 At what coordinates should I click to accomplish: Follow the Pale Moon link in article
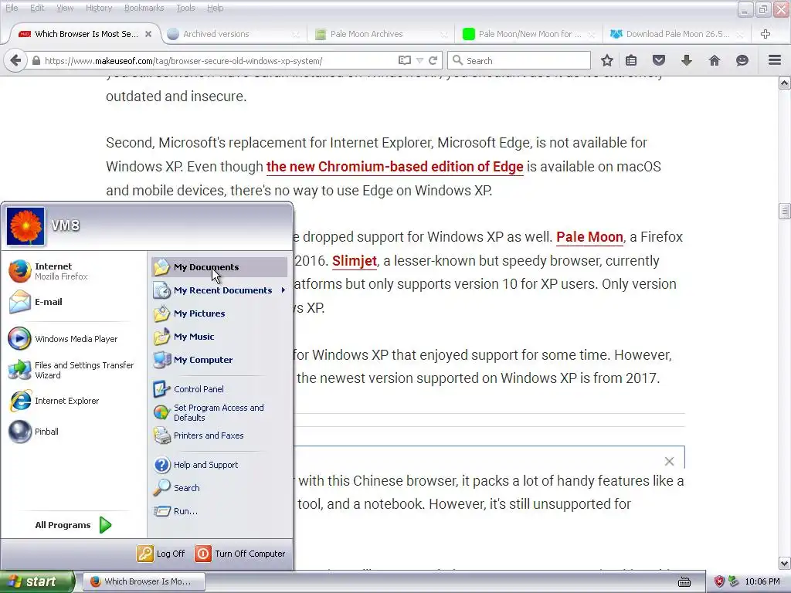[x=589, y=236]
